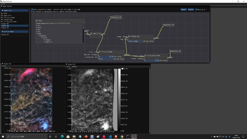This screenshot has width=247, height=139.
Task: Open the top File menu
Action: (3, 4)
